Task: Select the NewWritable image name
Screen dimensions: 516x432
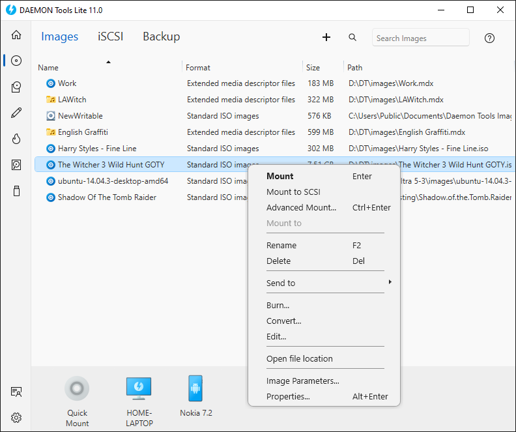Action: pos(80,116)
